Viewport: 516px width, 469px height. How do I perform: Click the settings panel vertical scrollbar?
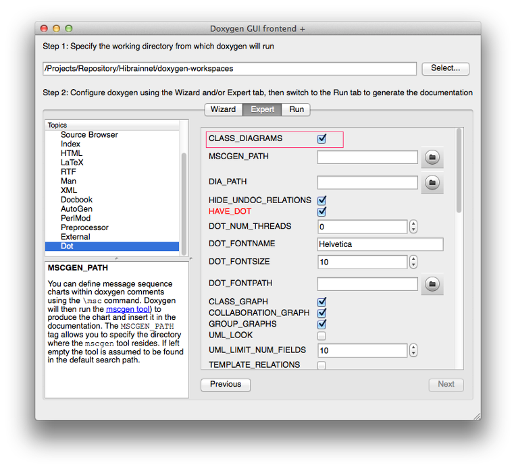(459, 171)
